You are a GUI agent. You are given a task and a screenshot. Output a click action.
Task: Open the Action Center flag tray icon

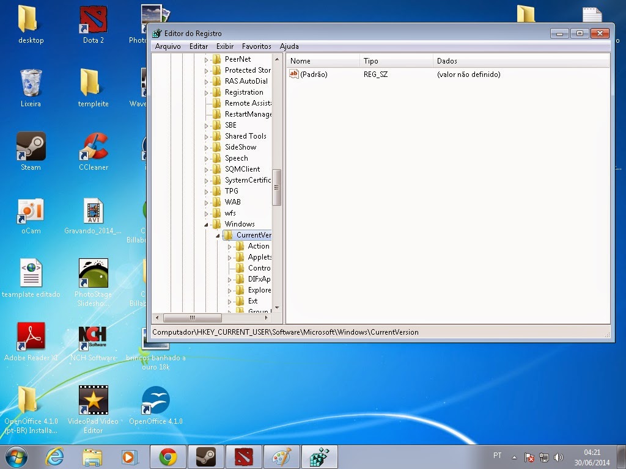tap(529, 457)
